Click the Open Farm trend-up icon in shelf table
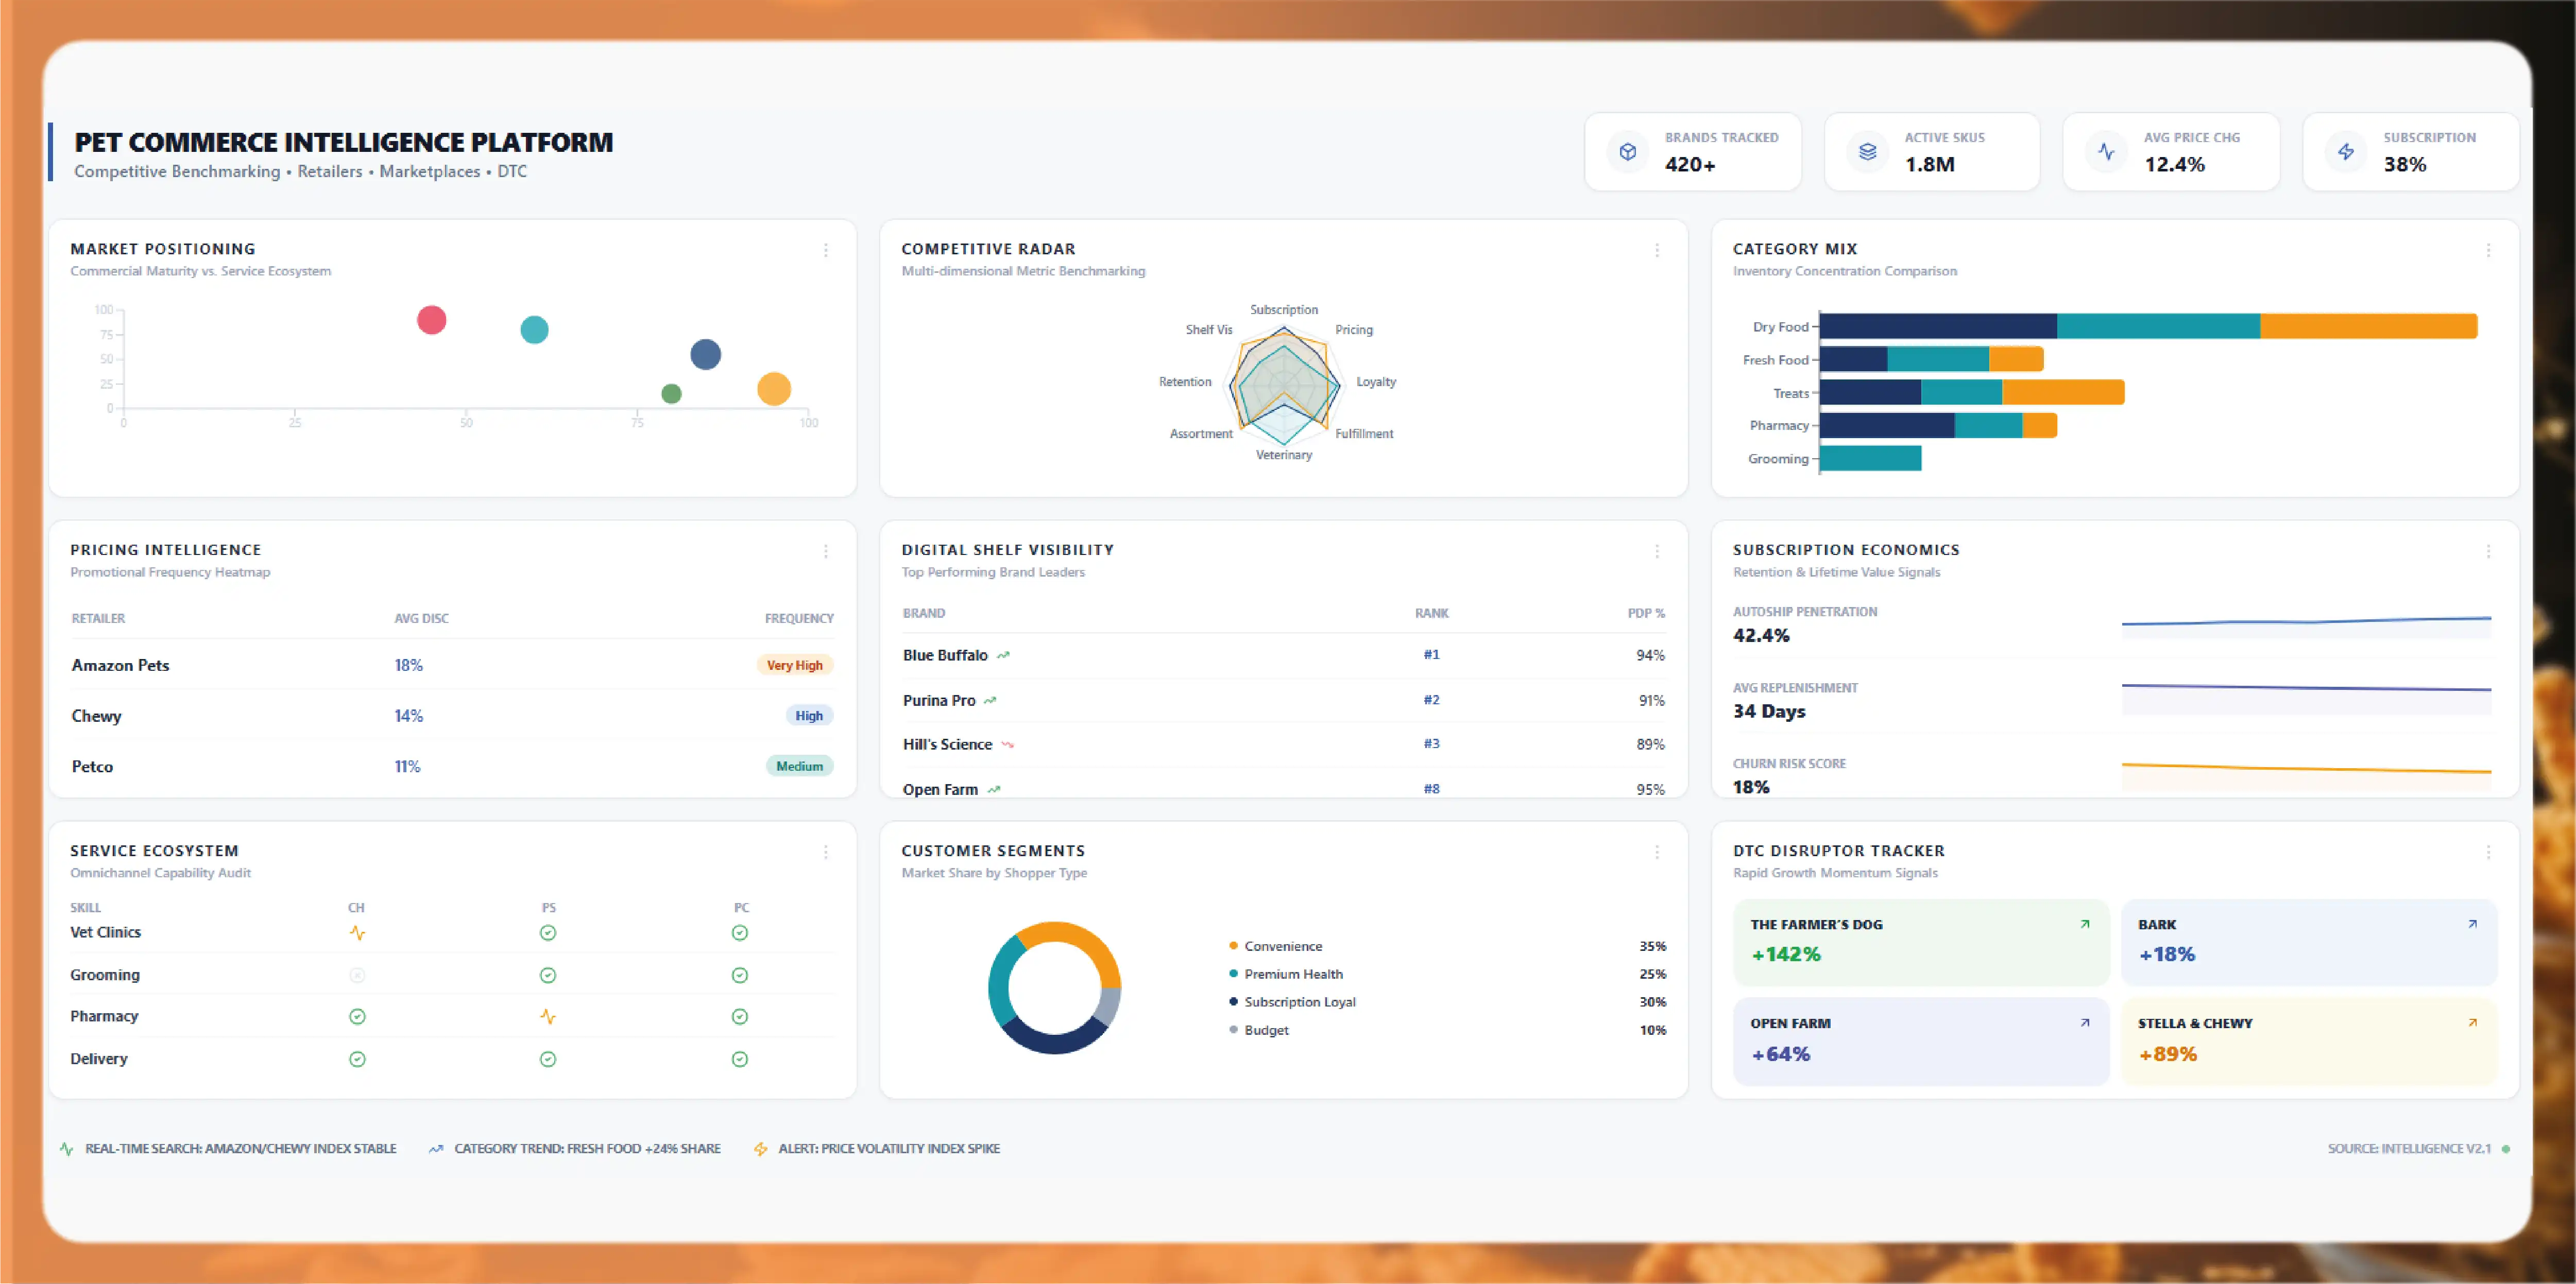Viewport: 2576px width, 1284px height. pyautogui.click(x=993, y=789)
